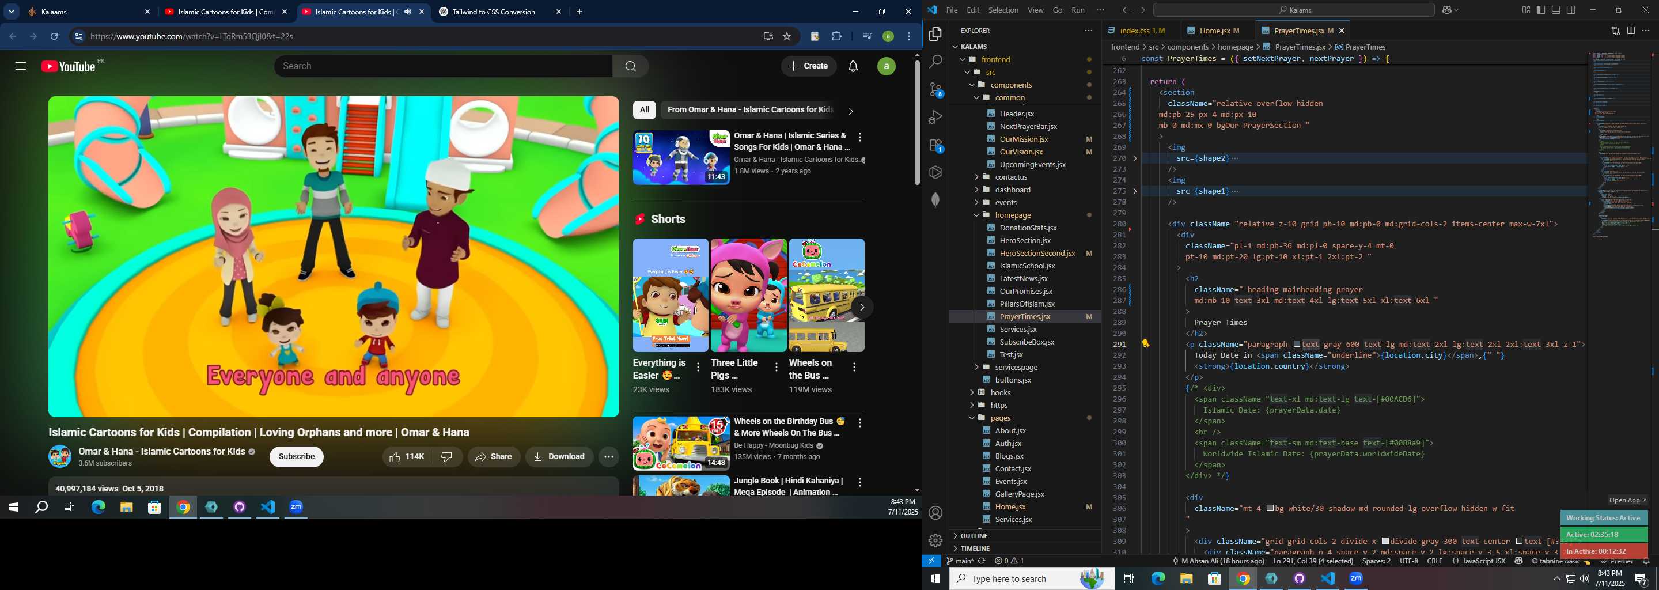Toggle the VS Code bottom Panel
This screenshot has height=590, width=1659.
(x=1556, y=10)
